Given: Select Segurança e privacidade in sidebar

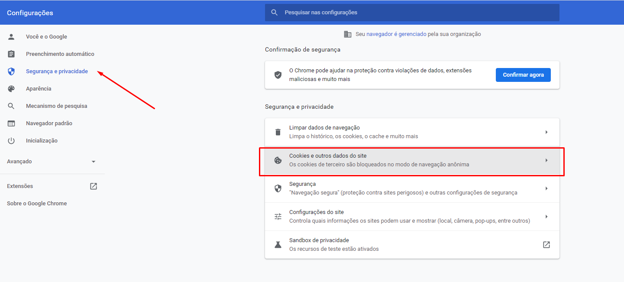Looking at the screenshot, I should pos(57,71).
